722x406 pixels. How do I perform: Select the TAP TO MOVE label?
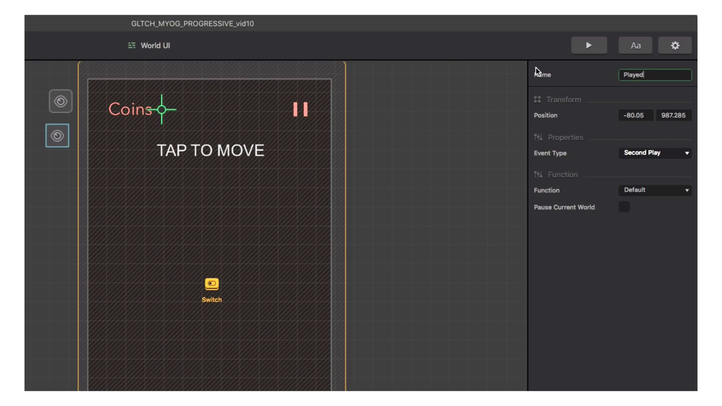point(210,151)
